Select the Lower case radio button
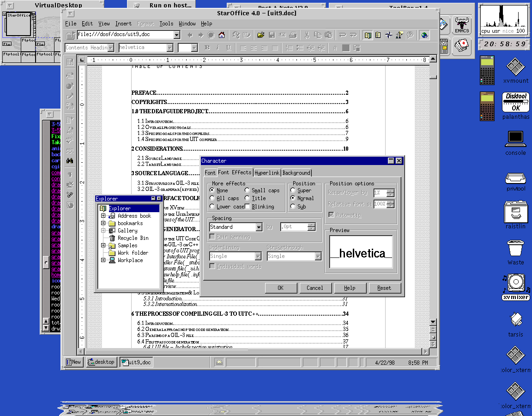Image resolution: width=532 pixels, height=416 pixels. (x=212, y=207)
